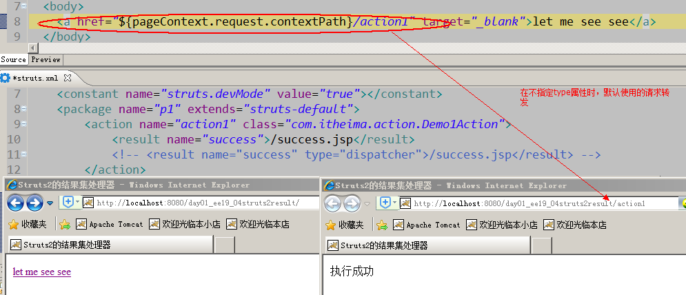Click Forward button in left IE window
This screenshot has height=295, width=686.
click(34, 203)
